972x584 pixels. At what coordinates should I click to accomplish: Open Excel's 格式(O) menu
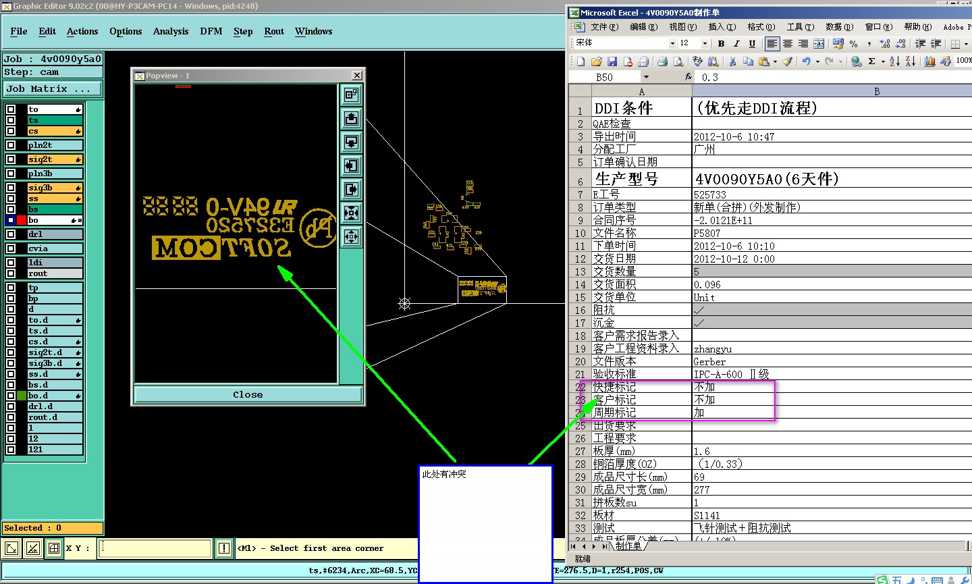761,27
